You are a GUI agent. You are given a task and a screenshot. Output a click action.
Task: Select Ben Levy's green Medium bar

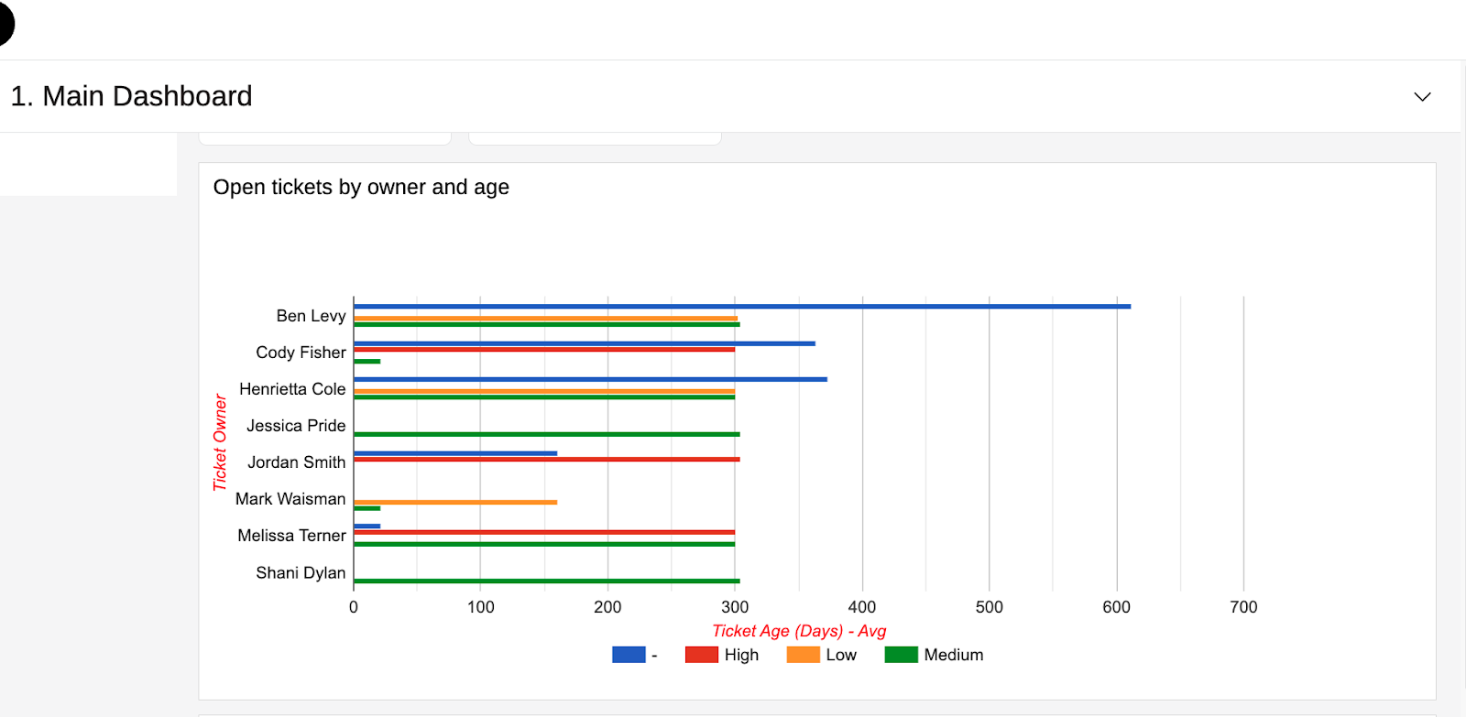pos(547,324)
